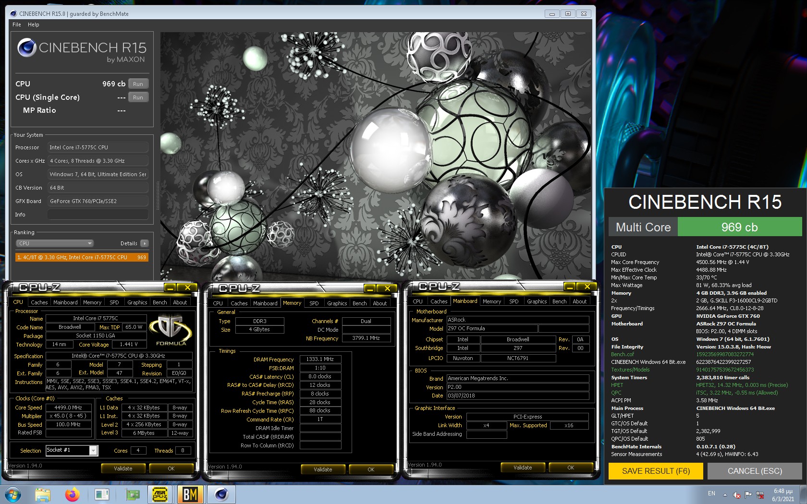807x504 pixels.
Task: Switch to SPD tab in left CPU-Z
Action: tap(114, 302)
